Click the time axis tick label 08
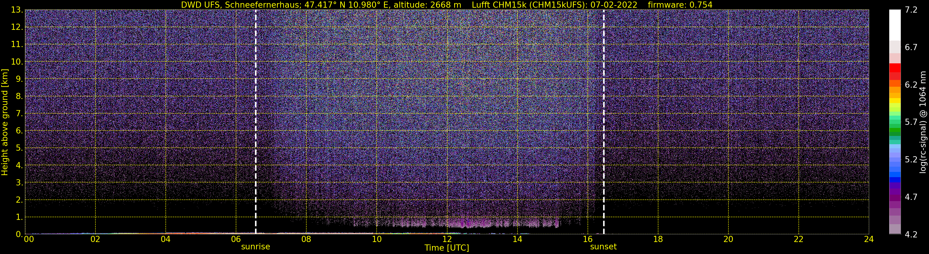Image resolution: width=929 pixels, height=254 pixels. [306, 239]
